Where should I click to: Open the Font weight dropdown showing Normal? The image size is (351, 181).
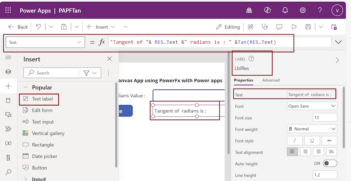(312, 129)
